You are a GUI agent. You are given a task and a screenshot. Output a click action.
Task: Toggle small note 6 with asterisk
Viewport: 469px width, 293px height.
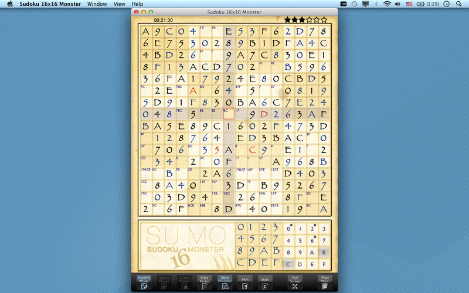pos(312,240)
